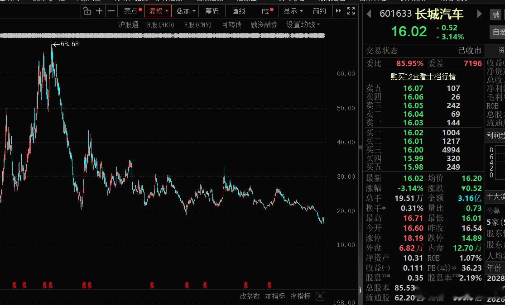This screenshot has width=505, height=305.
Task: Click the 委差 value 7196
Action: click(x=473, y=63)
